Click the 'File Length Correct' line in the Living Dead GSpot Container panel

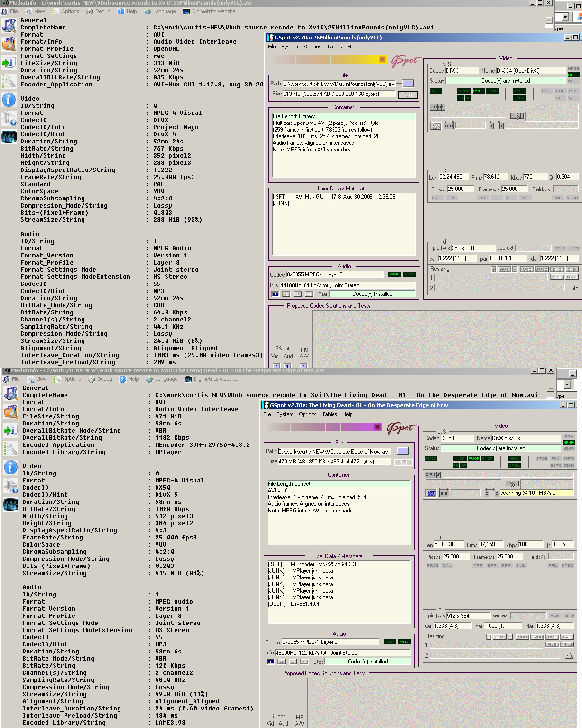339,484
